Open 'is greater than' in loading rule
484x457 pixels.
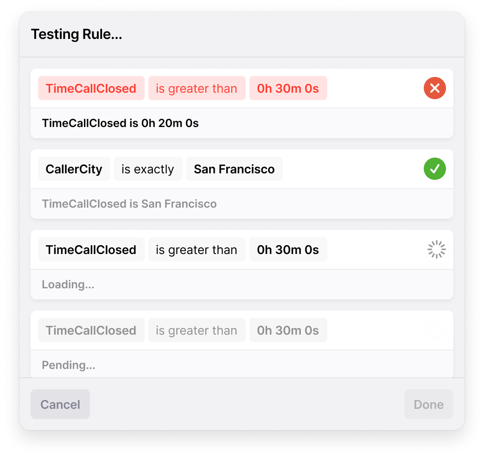(197, 249)
